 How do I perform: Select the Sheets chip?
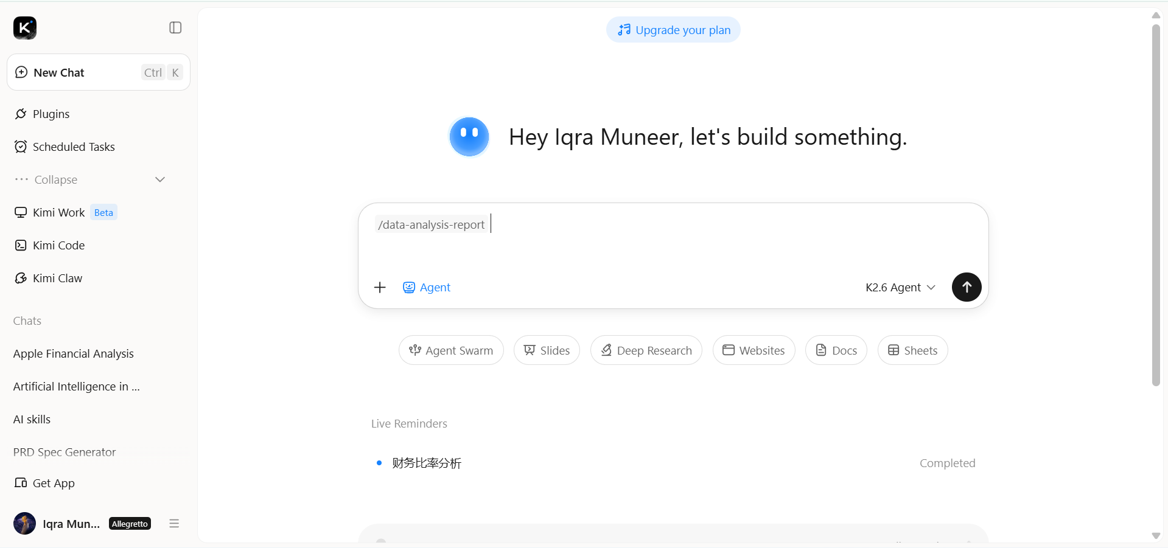coord(913,350)
